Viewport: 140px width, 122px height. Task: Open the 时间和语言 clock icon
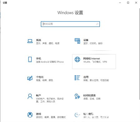click(x=77, y=96)
